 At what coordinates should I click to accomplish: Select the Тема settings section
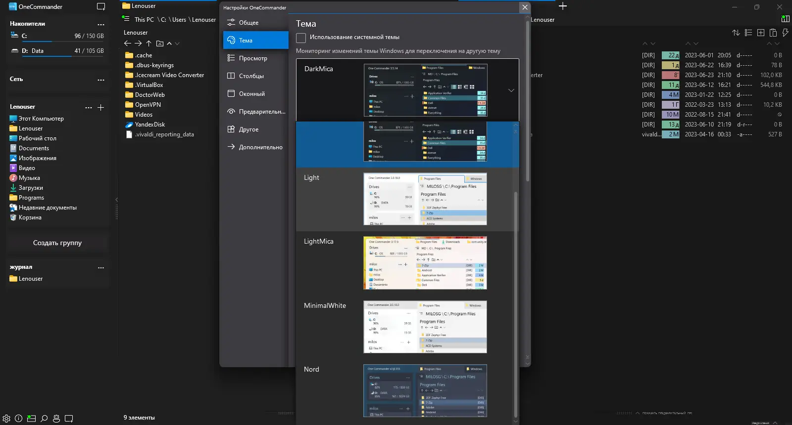[255, 41]
